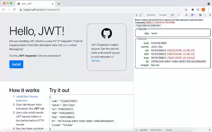Open the jwt.io link
Viewport: 212px width, 132px height.
click(x=66, y=45)
